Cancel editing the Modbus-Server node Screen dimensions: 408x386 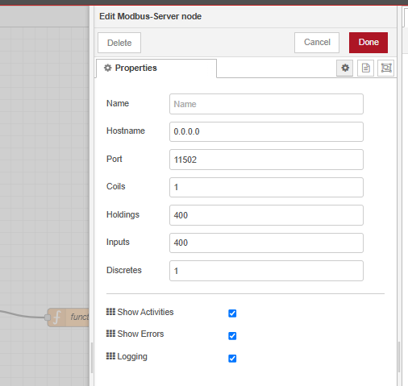[x=317, y=43]
